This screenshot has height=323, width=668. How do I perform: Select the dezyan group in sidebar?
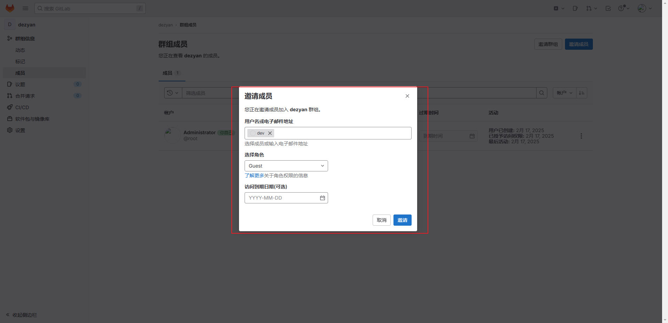click(44, 25)
